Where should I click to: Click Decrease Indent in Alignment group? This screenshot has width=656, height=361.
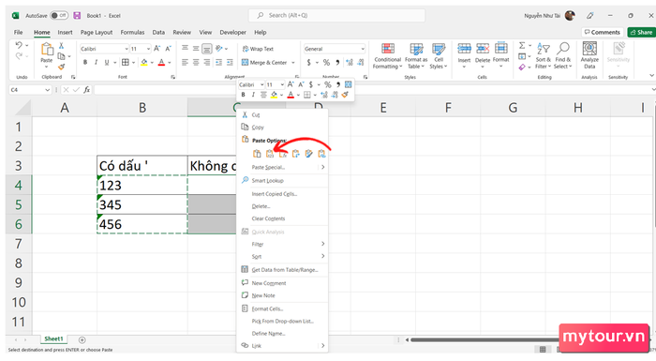[x=218, y=63]
